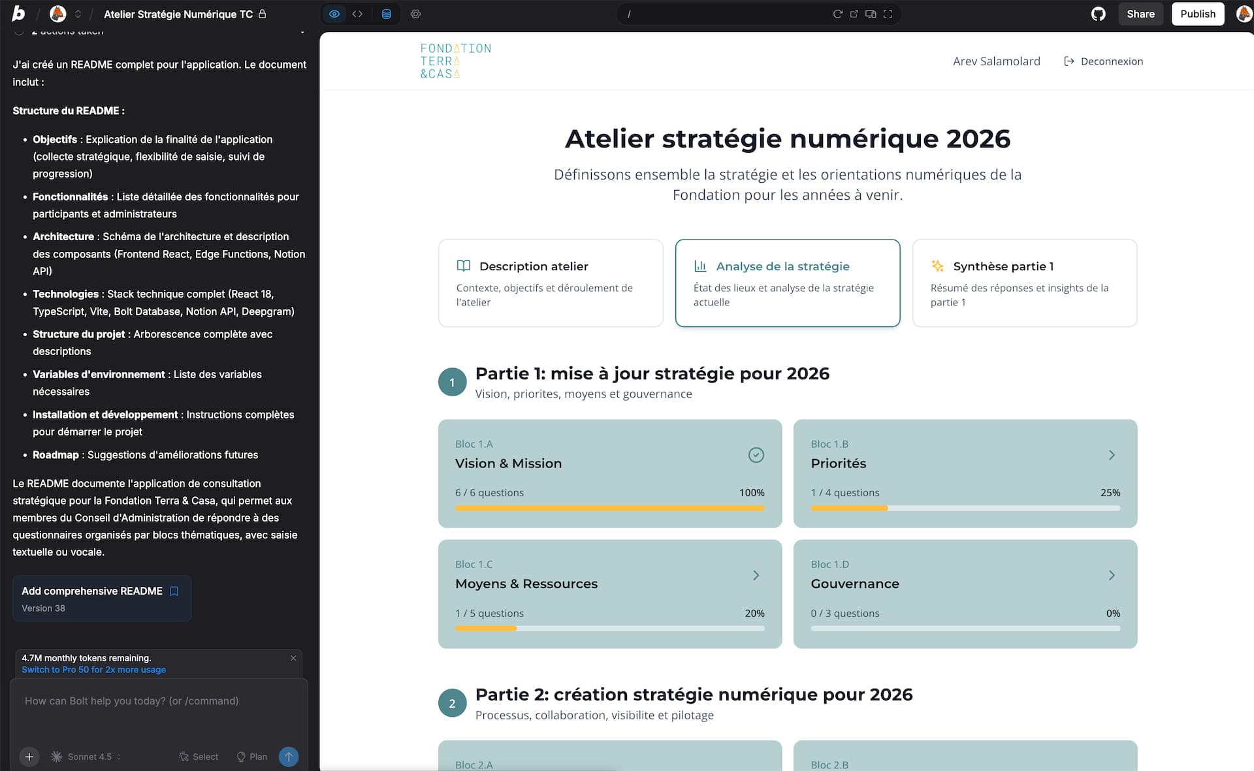Image resolution: width=1254 pixels, height=771 pixels.
Task: Click the preview URL path field
Action: (x=725, y=14)
